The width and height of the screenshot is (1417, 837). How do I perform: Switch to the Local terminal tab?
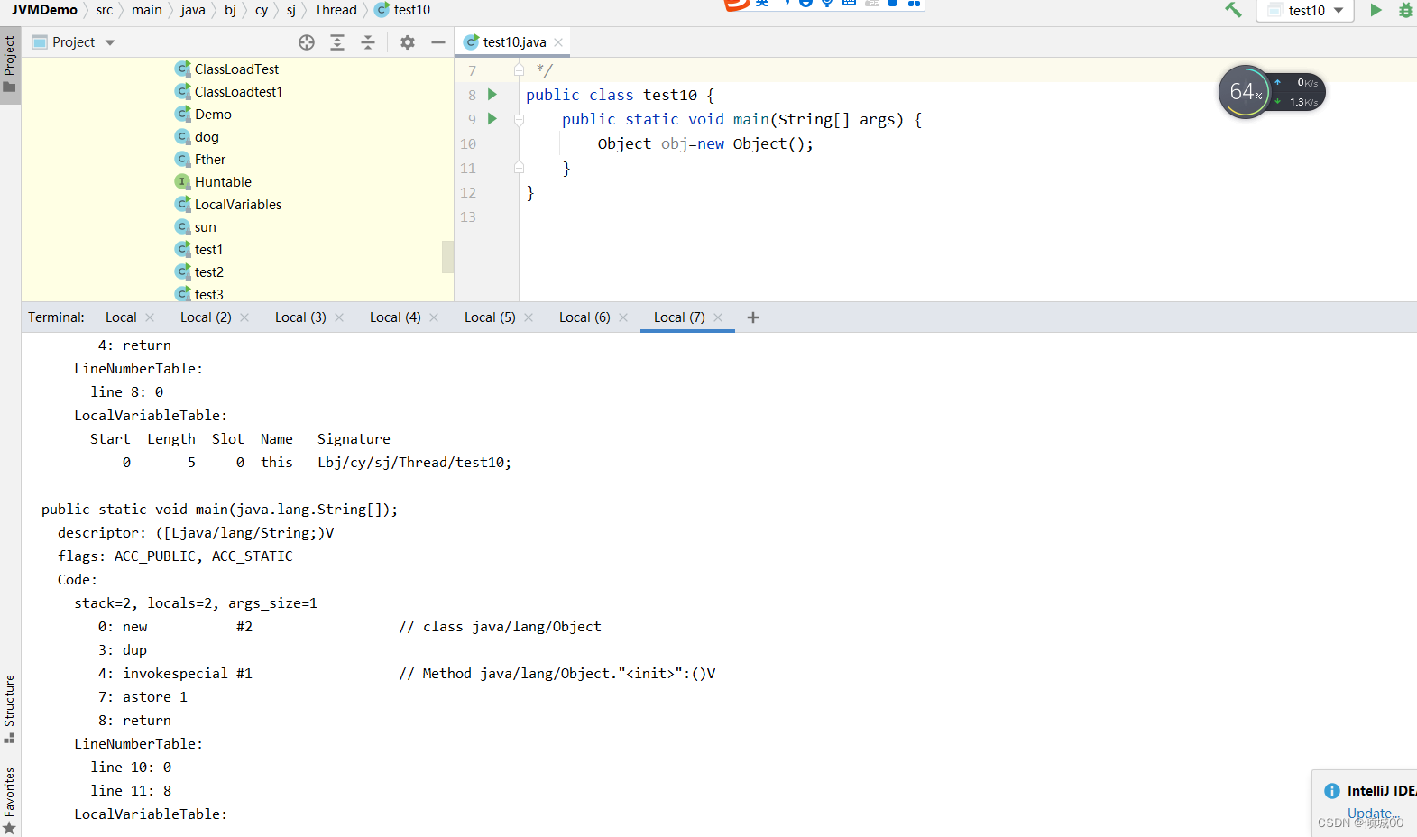click(x=121, y=317)
